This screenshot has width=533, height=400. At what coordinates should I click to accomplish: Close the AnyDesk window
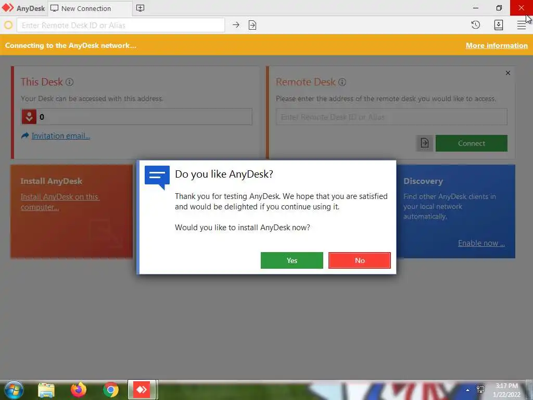pos(522,8)
